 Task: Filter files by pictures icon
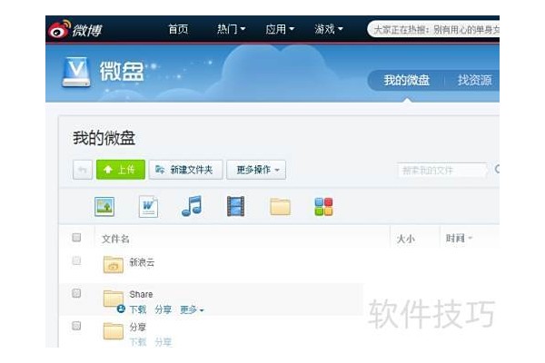104,207
